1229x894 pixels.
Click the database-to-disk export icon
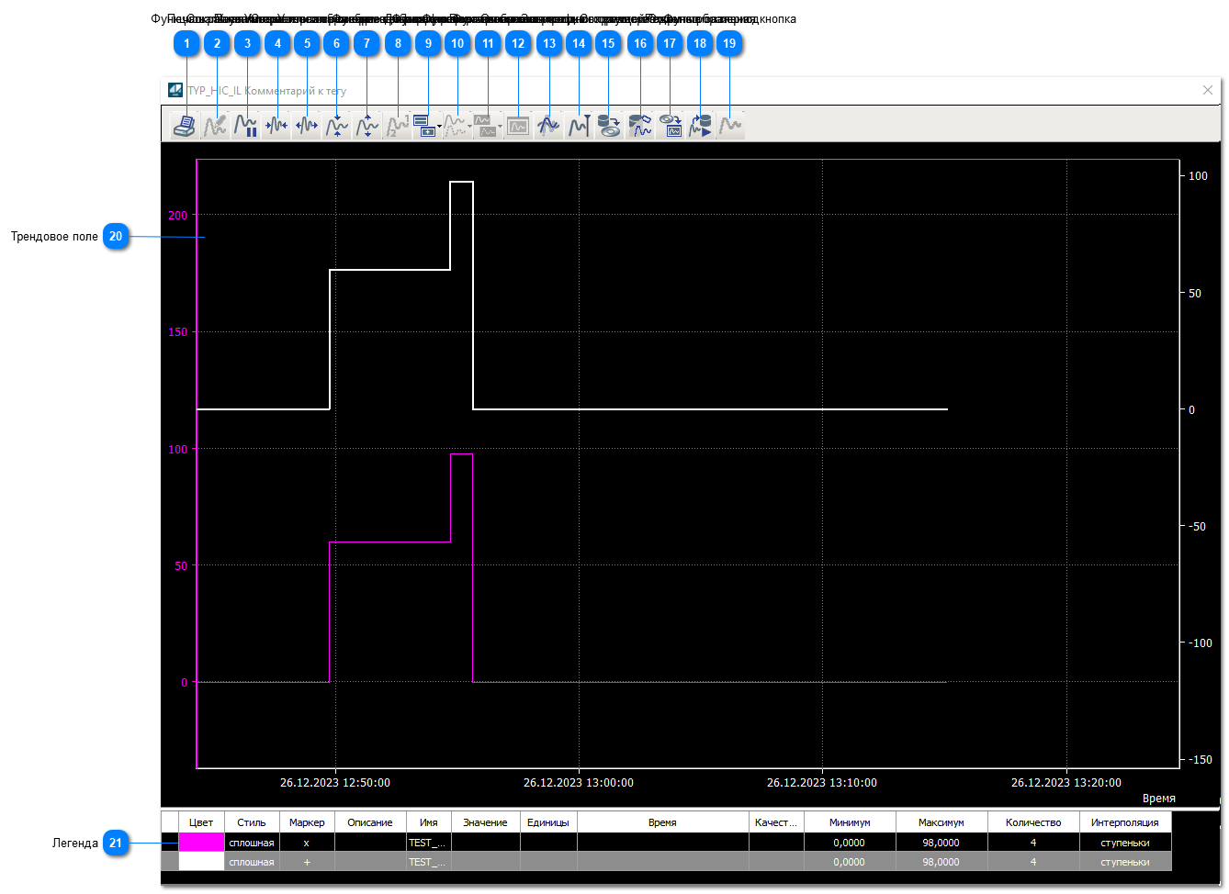point(608,125)
